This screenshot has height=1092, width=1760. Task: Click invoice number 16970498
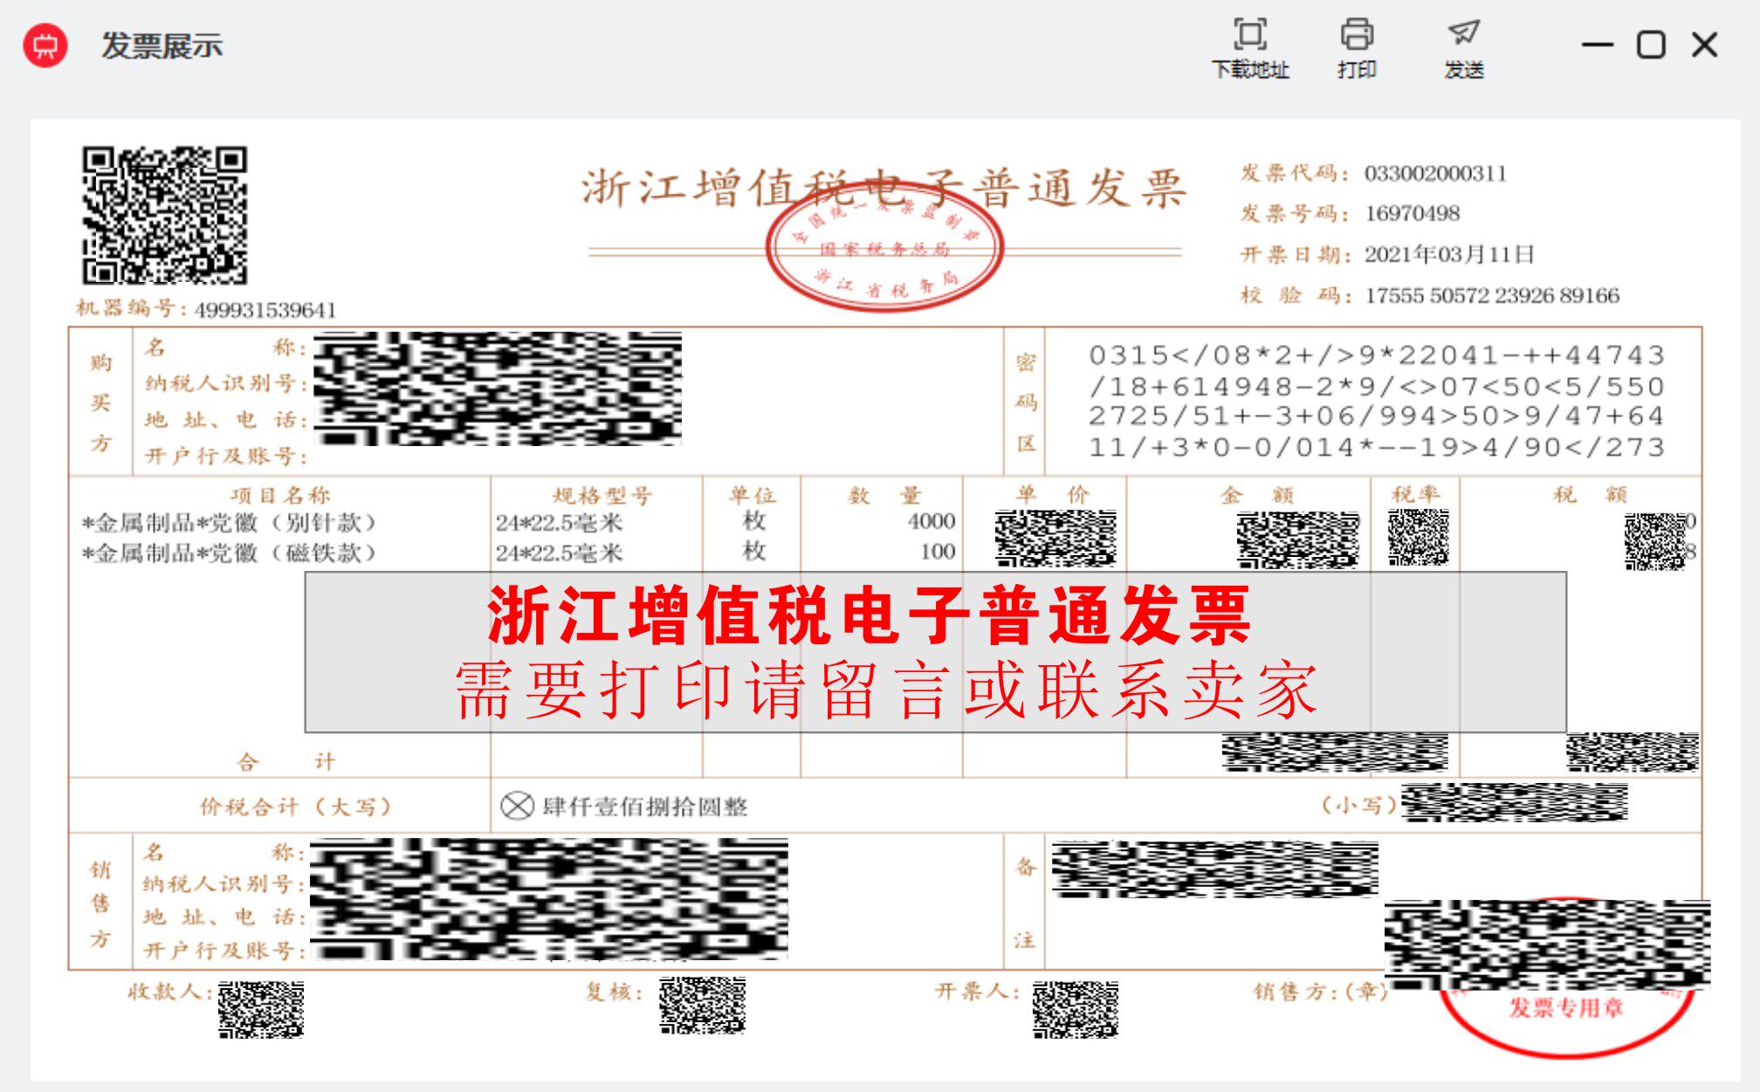click(x=1412, y=214)
